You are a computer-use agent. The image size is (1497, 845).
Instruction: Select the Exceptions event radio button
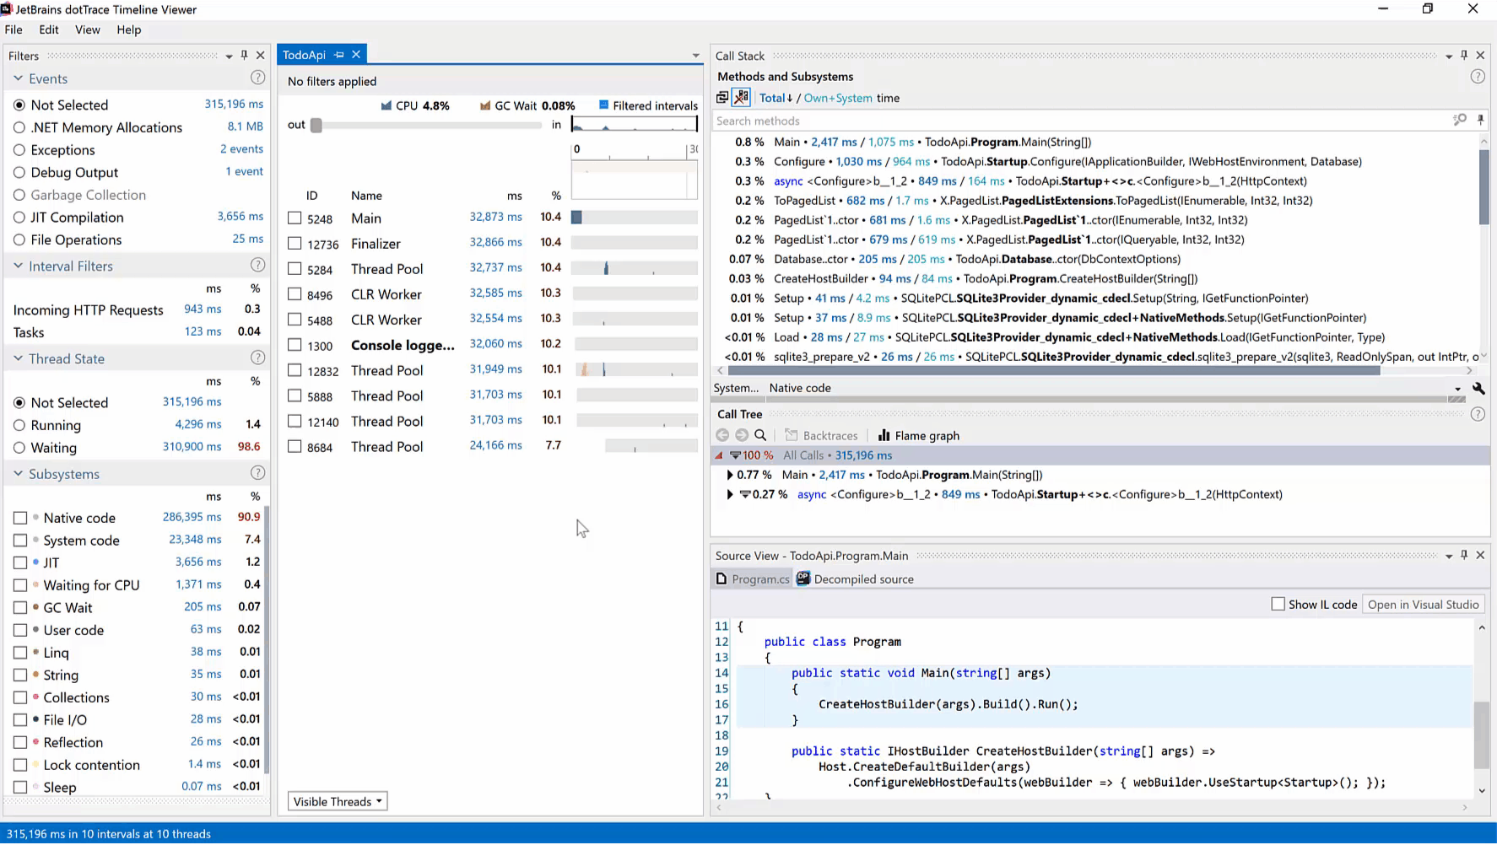click(19, 150)
